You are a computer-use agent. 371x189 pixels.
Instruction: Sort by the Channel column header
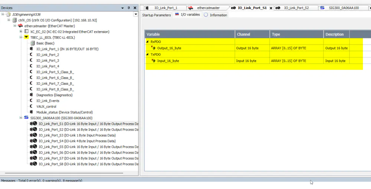[252, 34]
